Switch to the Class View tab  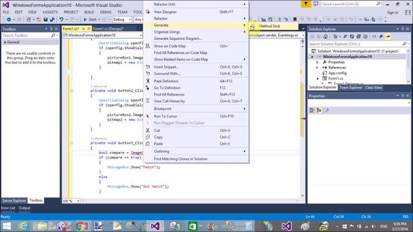[374, 88]
